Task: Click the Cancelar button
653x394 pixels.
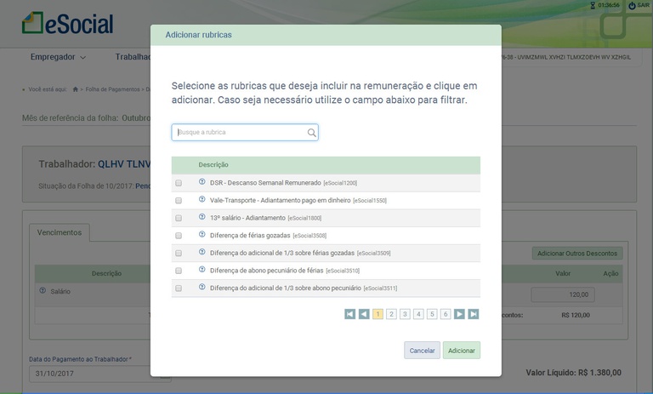Action: [x=422, y=351]
